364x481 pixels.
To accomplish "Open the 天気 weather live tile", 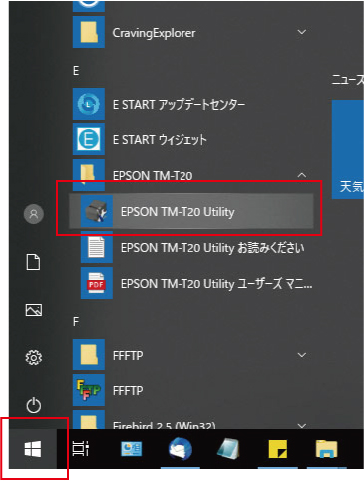I will coord(348,149).
